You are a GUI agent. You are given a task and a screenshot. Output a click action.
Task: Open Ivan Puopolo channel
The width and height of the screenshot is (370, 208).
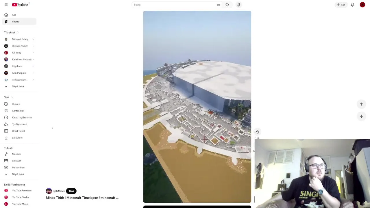pos(20,73)
